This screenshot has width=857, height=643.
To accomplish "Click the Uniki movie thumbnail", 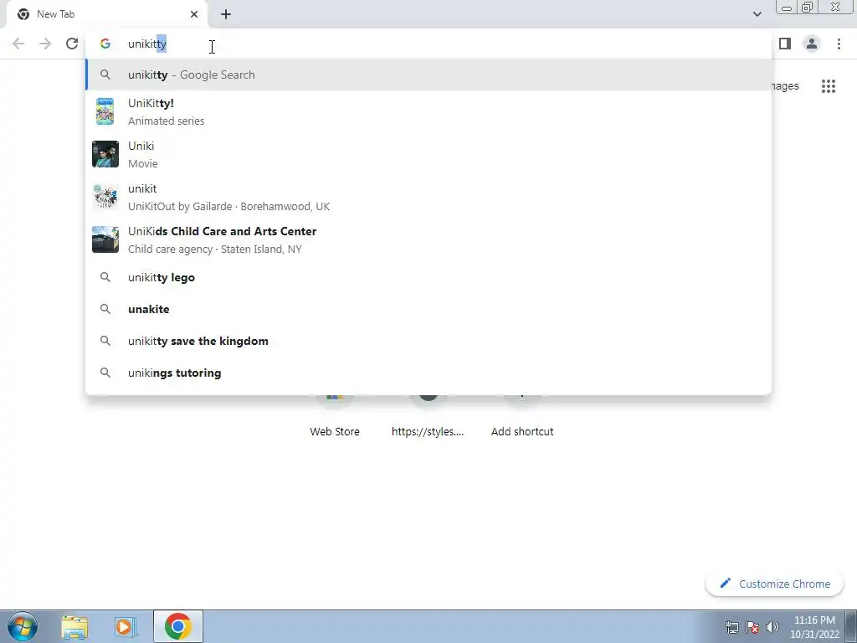I will 105,154.
